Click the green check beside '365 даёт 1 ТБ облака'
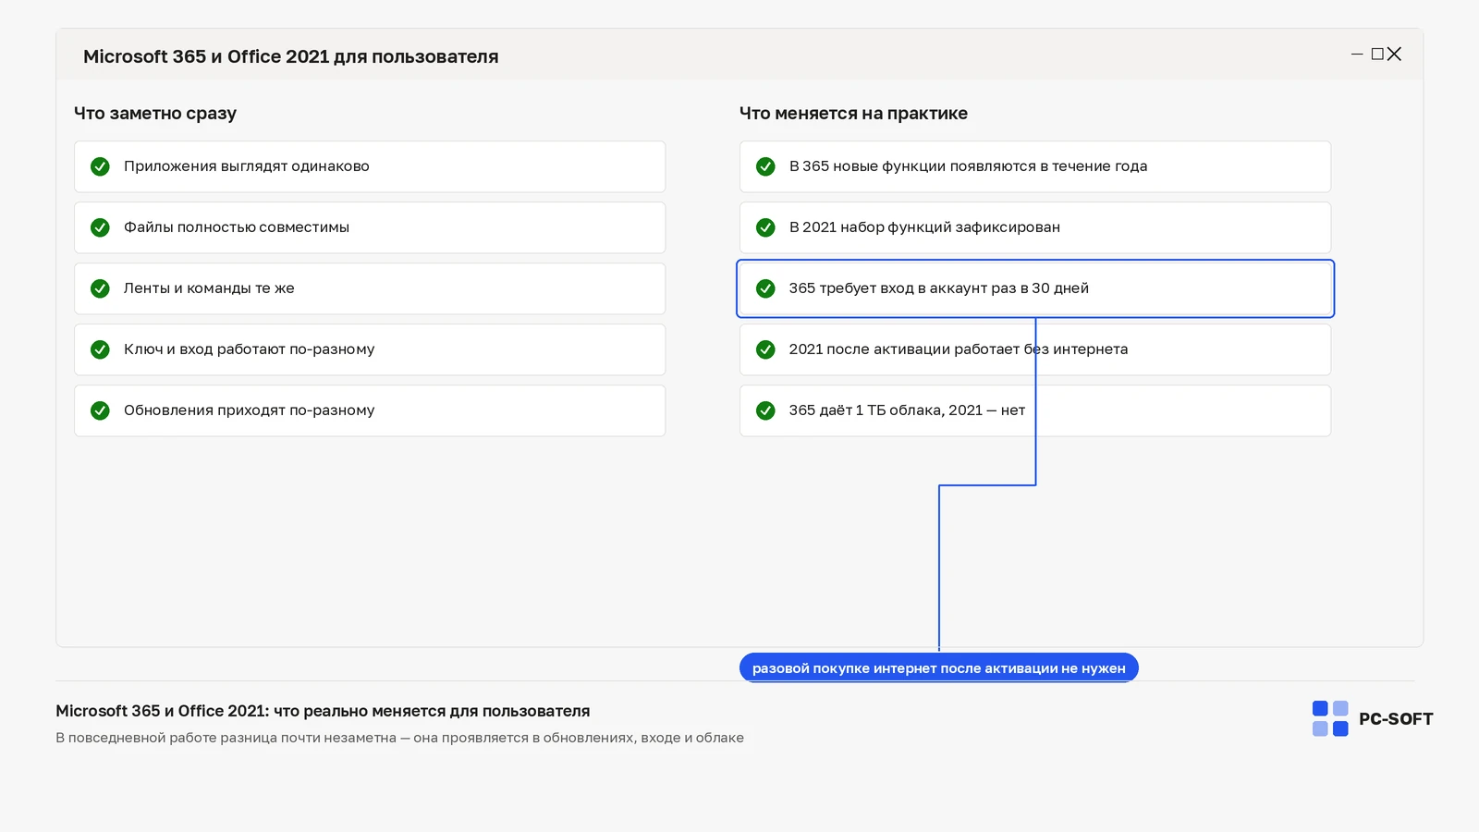Viewport: 1479px width, 832px height. [x=765, y=410]
